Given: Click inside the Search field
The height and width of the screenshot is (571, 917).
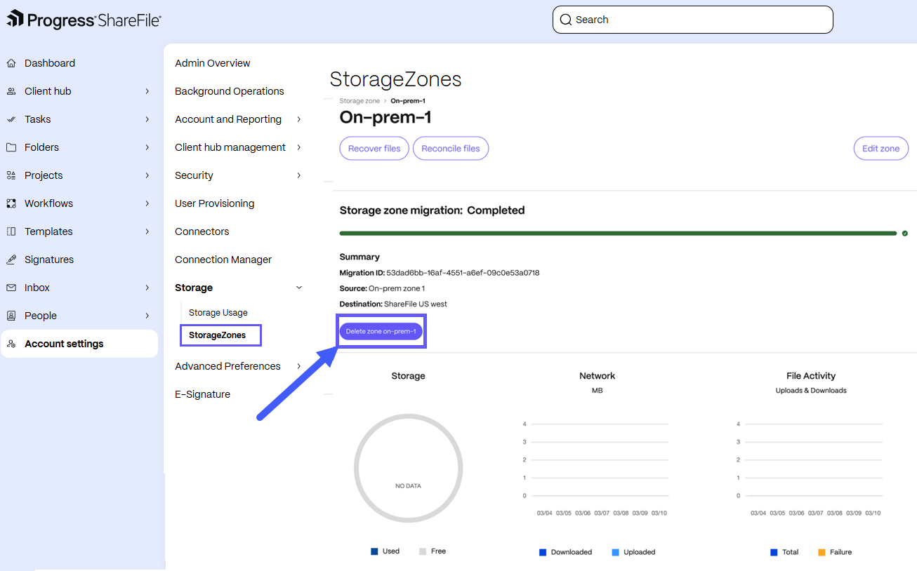Looking at the screenshot, I should (x=693, y=20).
